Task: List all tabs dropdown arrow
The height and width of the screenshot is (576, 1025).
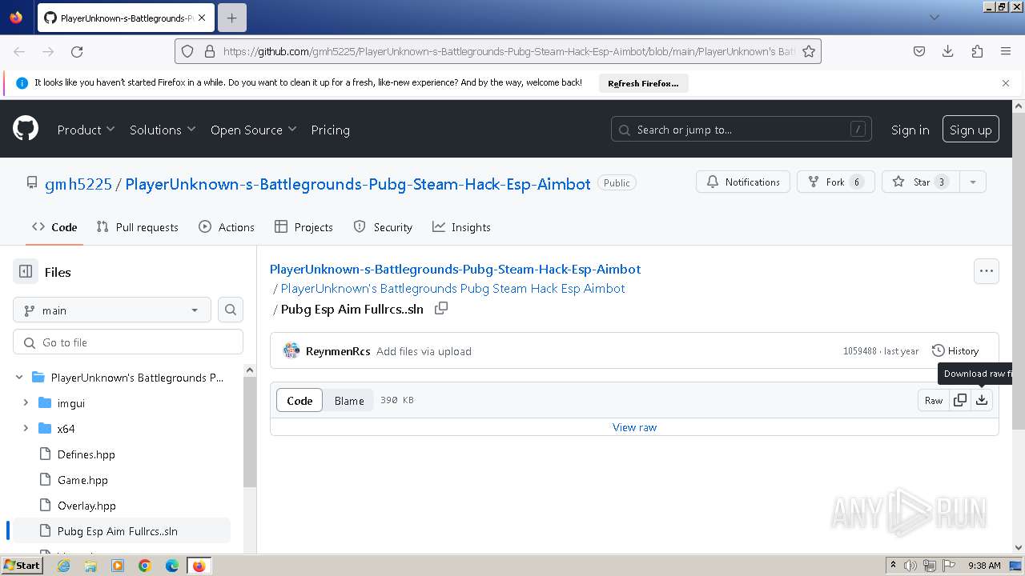Action: [x=934, y=18]
